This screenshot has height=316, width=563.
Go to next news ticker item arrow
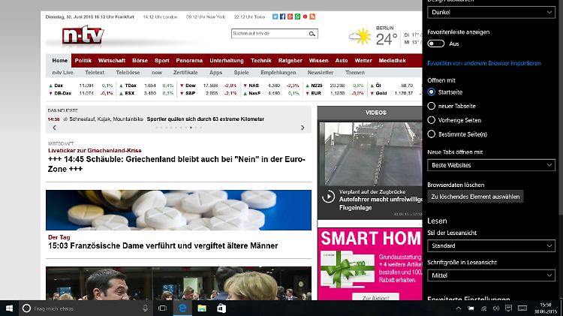coord(303,128)
